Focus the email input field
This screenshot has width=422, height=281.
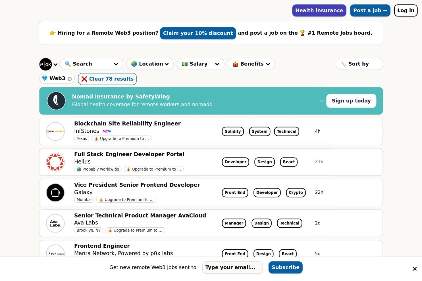point(232,267)
